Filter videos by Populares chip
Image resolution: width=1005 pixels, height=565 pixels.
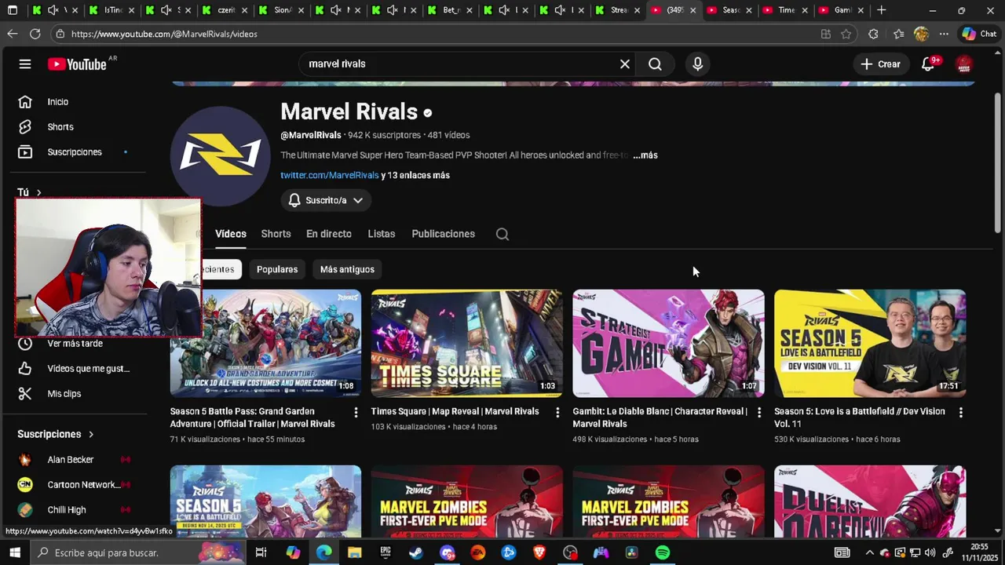(x=277, y=269)
